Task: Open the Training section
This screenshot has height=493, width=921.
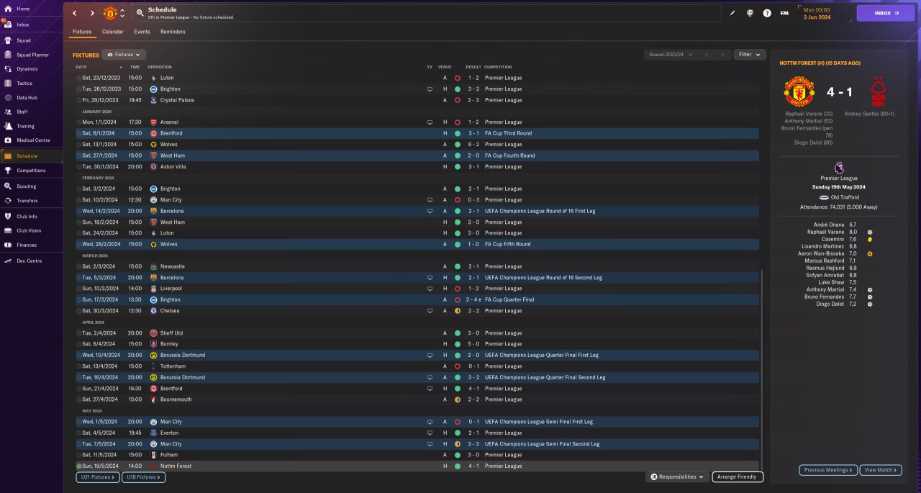Action: (25, 126)
